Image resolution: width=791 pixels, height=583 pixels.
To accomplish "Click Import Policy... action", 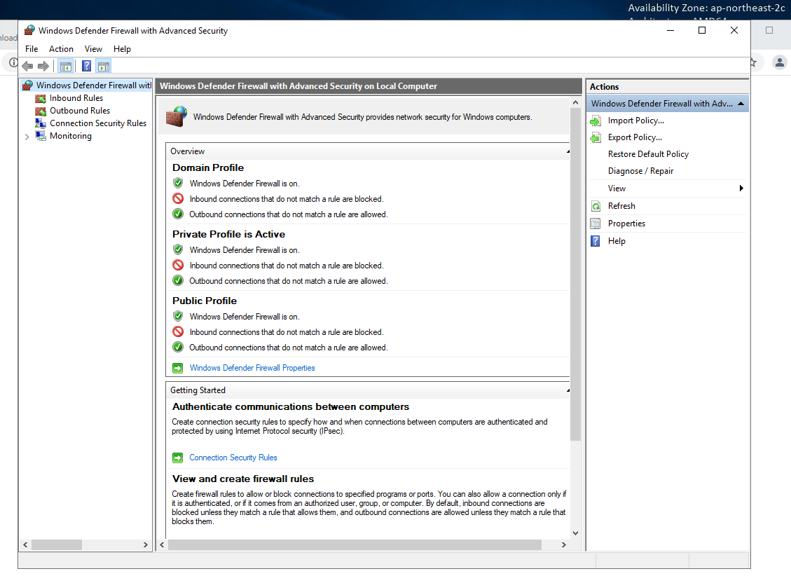I will [x=636, y=121].
